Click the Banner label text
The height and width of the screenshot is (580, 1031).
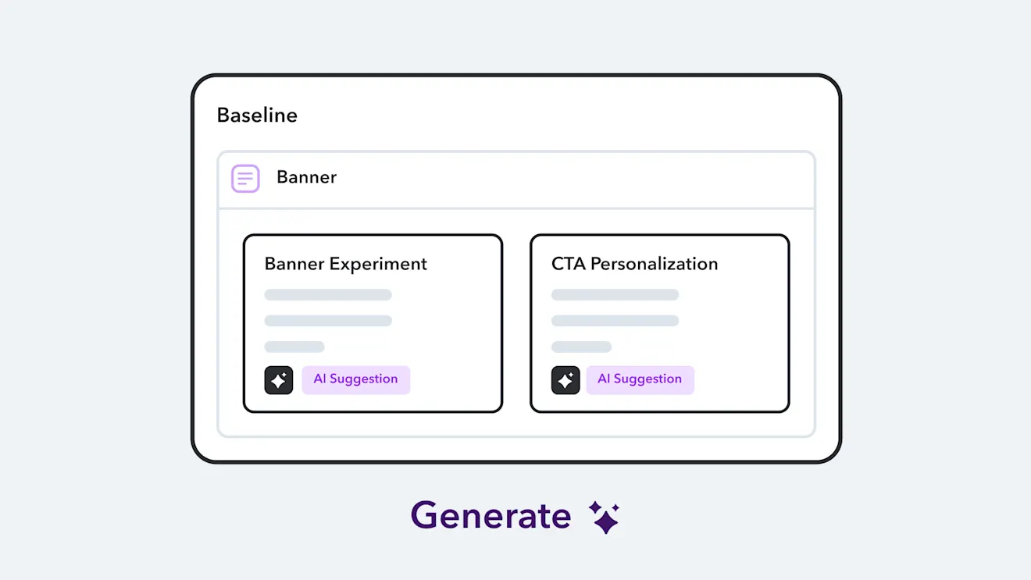pyautogui.click(x=307, y=177)
